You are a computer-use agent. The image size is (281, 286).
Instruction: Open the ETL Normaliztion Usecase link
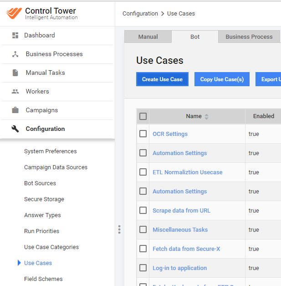point(187,172)
